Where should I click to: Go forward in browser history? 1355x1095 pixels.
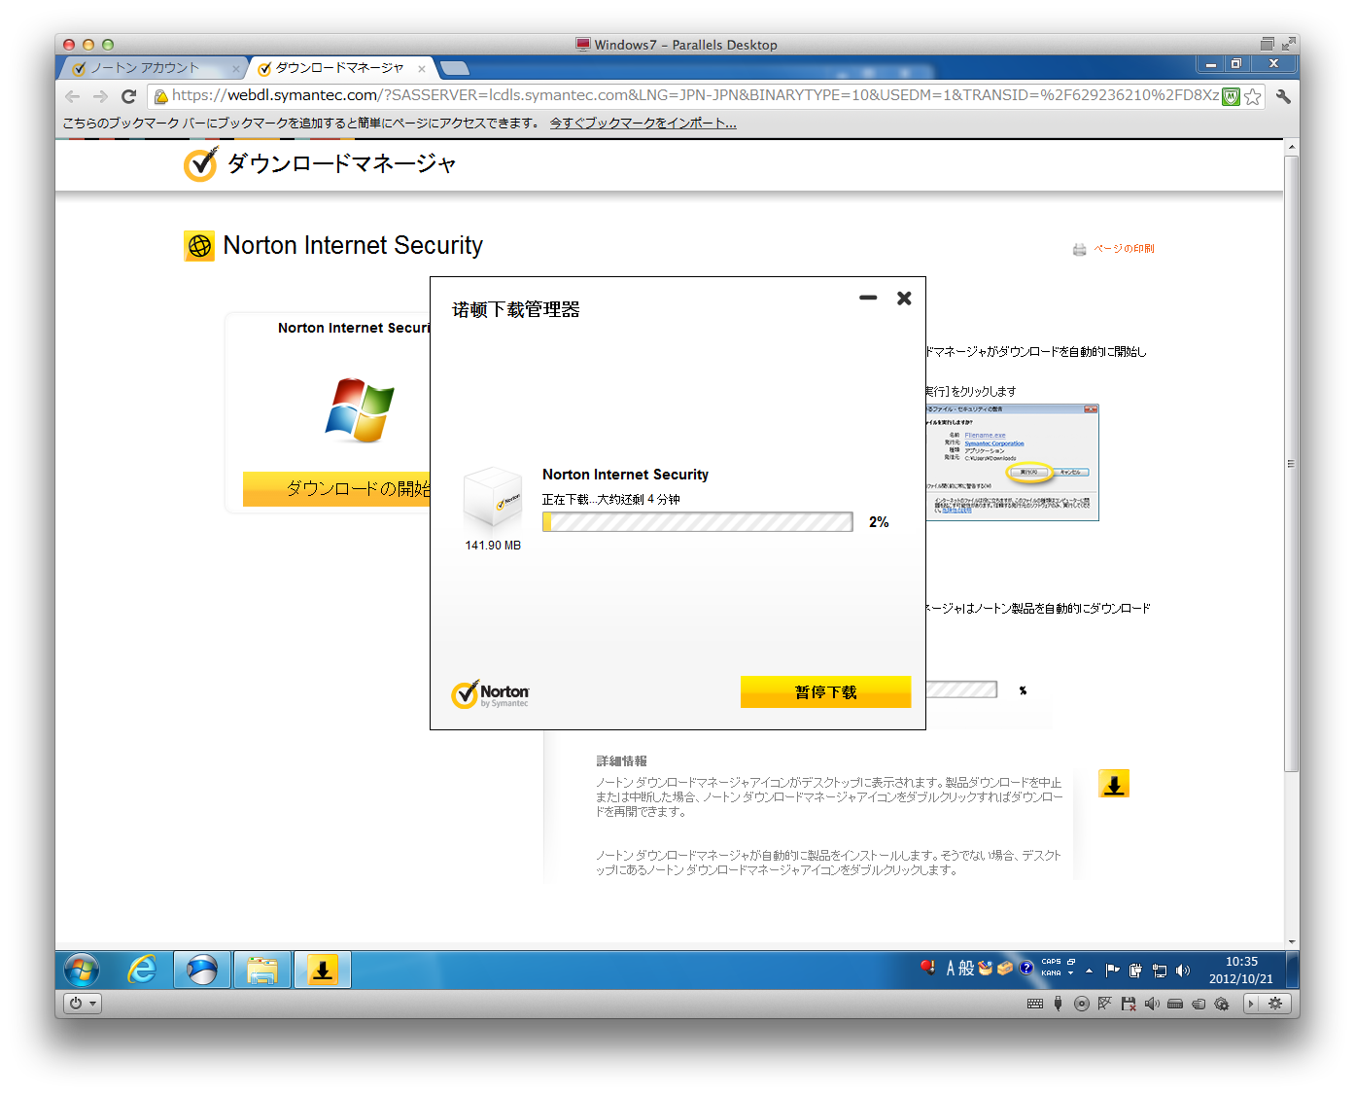click(x=100, y=96)
